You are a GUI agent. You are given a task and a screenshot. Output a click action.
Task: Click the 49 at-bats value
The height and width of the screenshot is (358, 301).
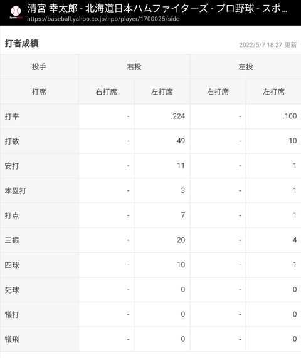[x=181, y=141]
